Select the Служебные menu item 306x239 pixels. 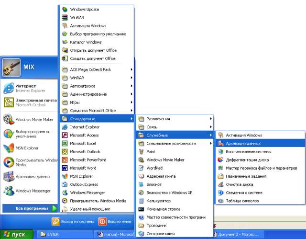[x=175, y=135]
